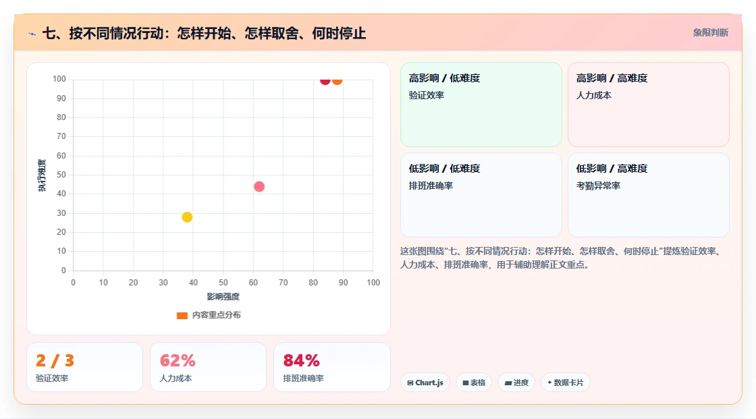Open the 低影响 / 低难度 quadrant card
Viewport: 756px width, 419px height.
tap(481, 195)
